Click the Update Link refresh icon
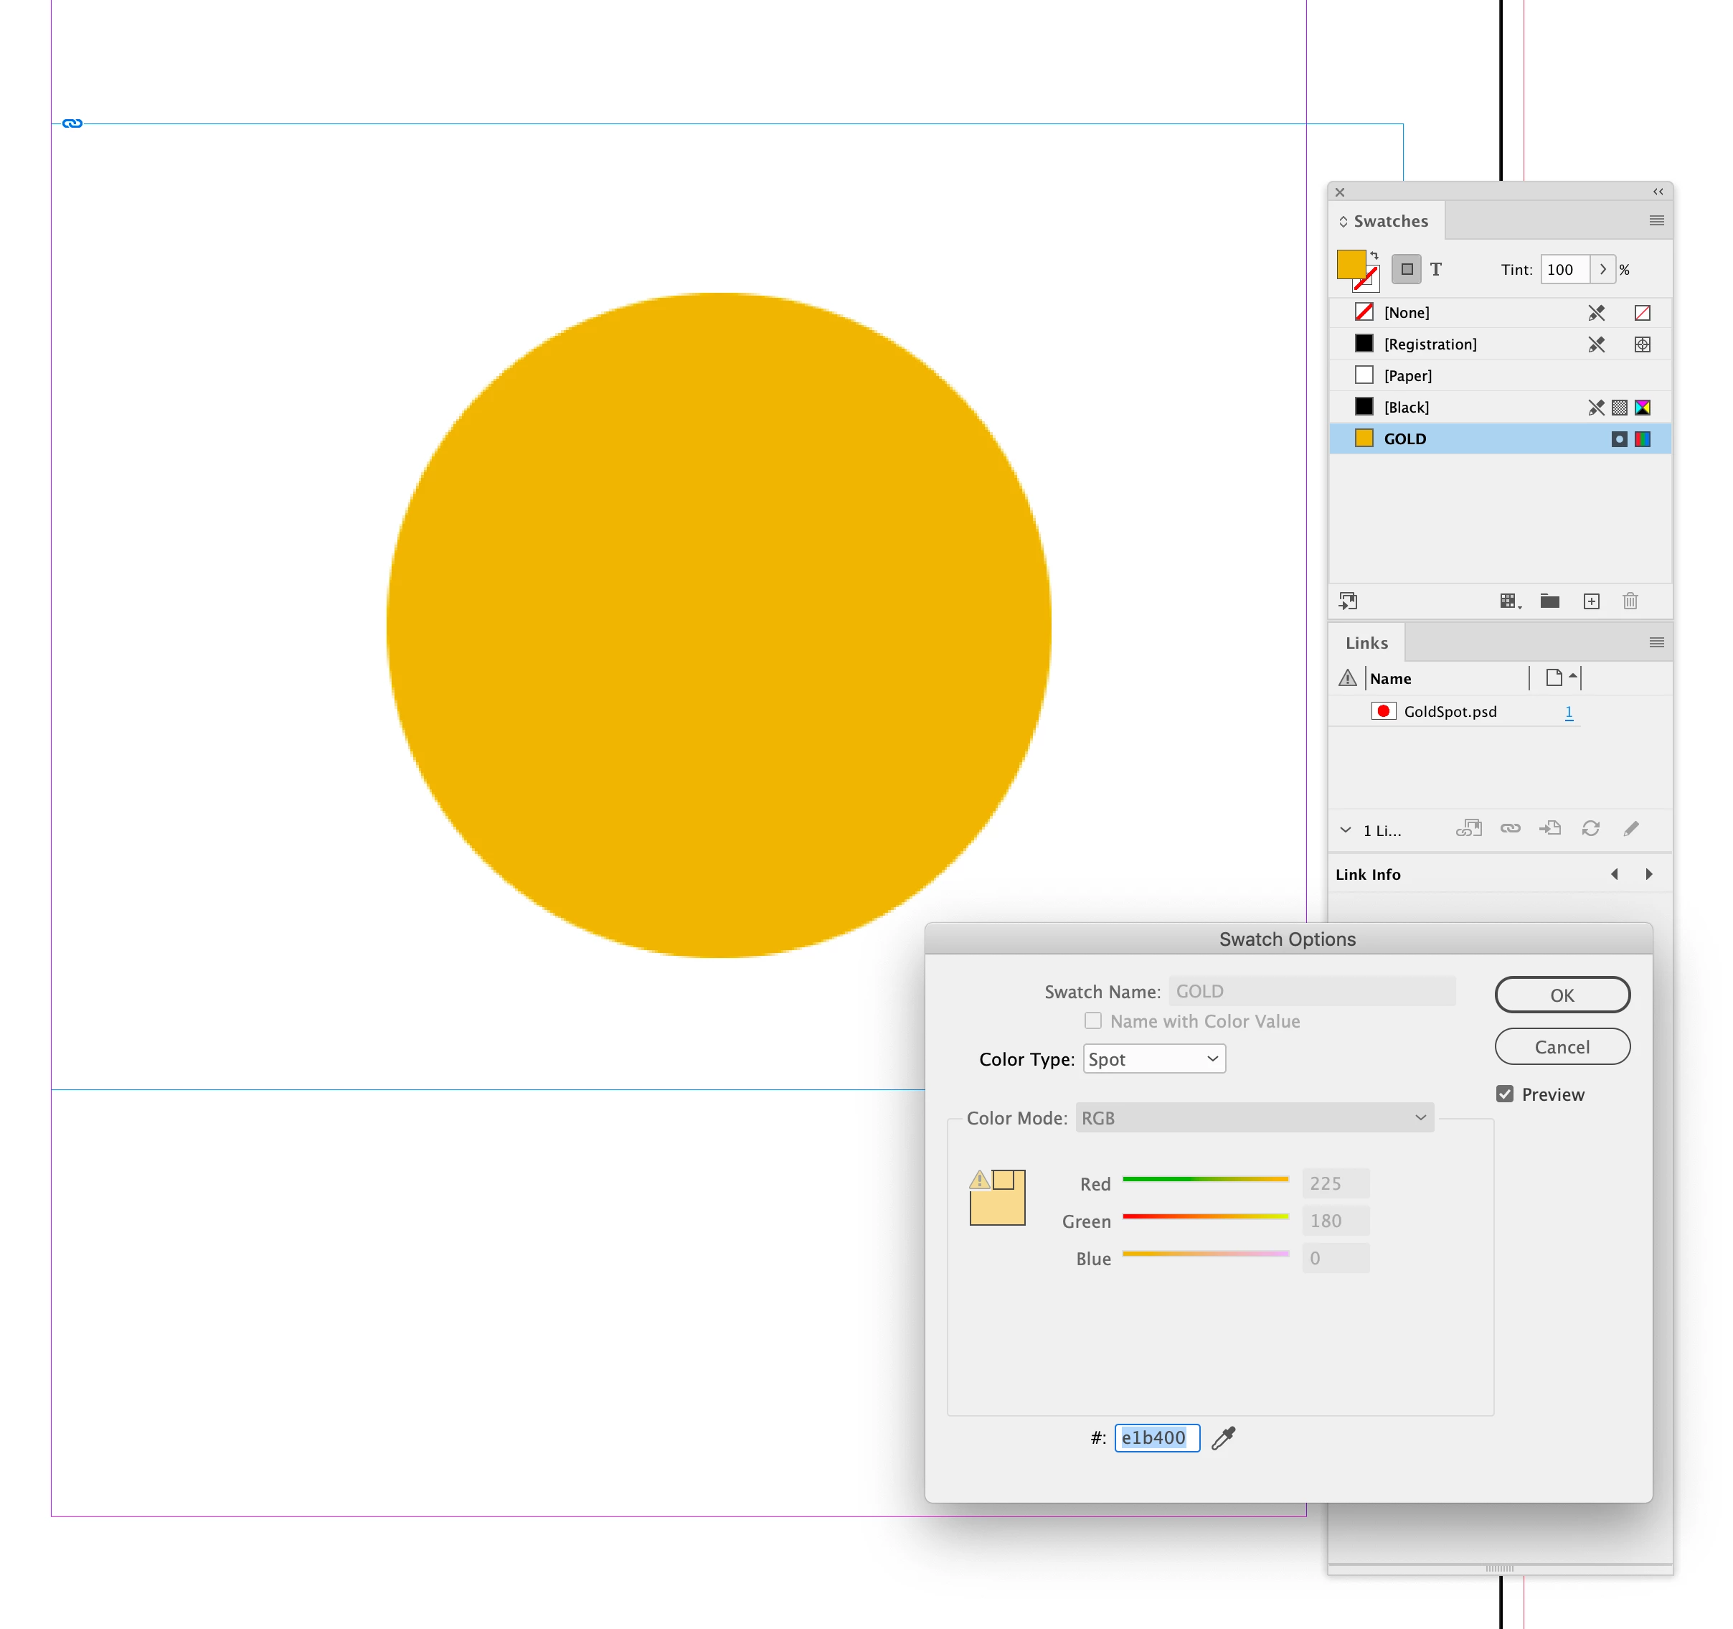The width and height of the screenshot is (1733, 1629). click(1590, 828)
